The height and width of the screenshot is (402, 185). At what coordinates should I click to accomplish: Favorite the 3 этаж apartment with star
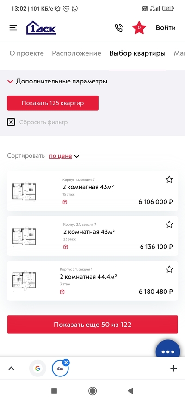point(169,269)
